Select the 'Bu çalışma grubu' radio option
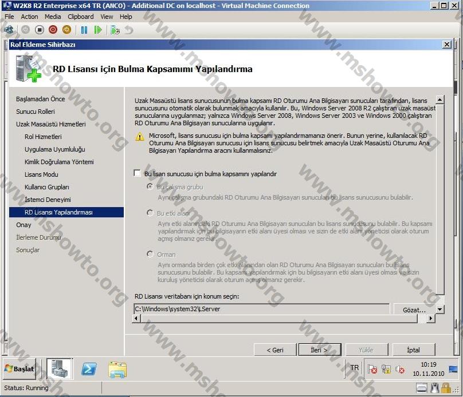The height and width of the screenshot is (397, 463). pos(150,186)
